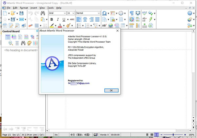Click the Undo arrow icon
This screenshot has height=138, width=197.
[31, 13]
